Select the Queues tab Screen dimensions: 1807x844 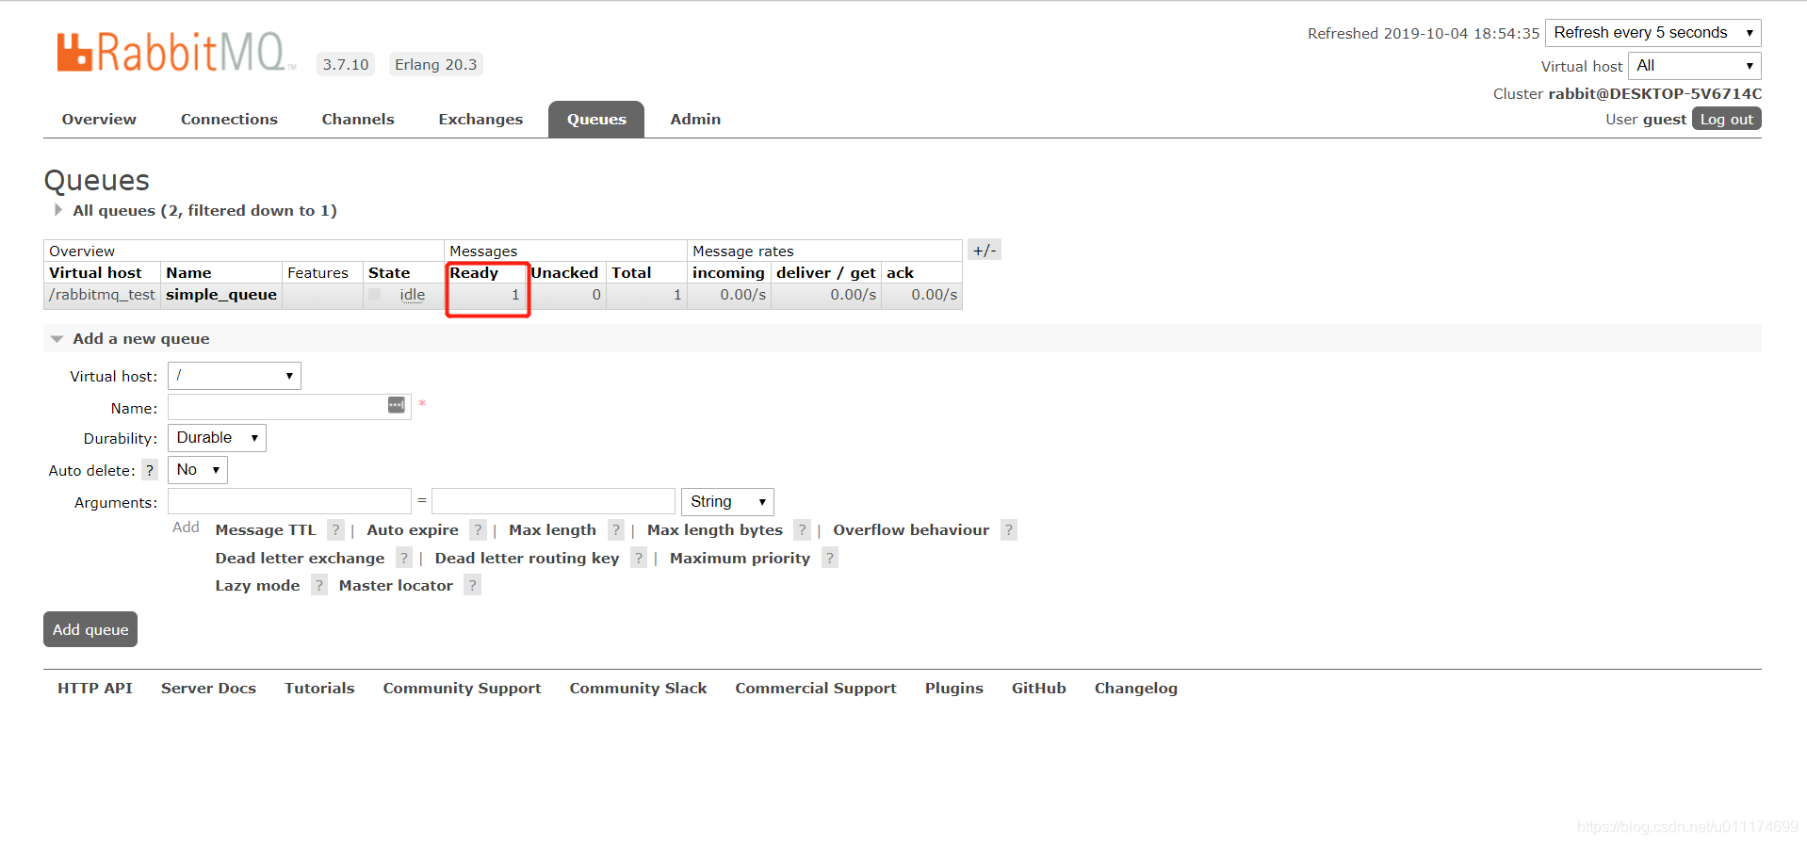(596, 120)
